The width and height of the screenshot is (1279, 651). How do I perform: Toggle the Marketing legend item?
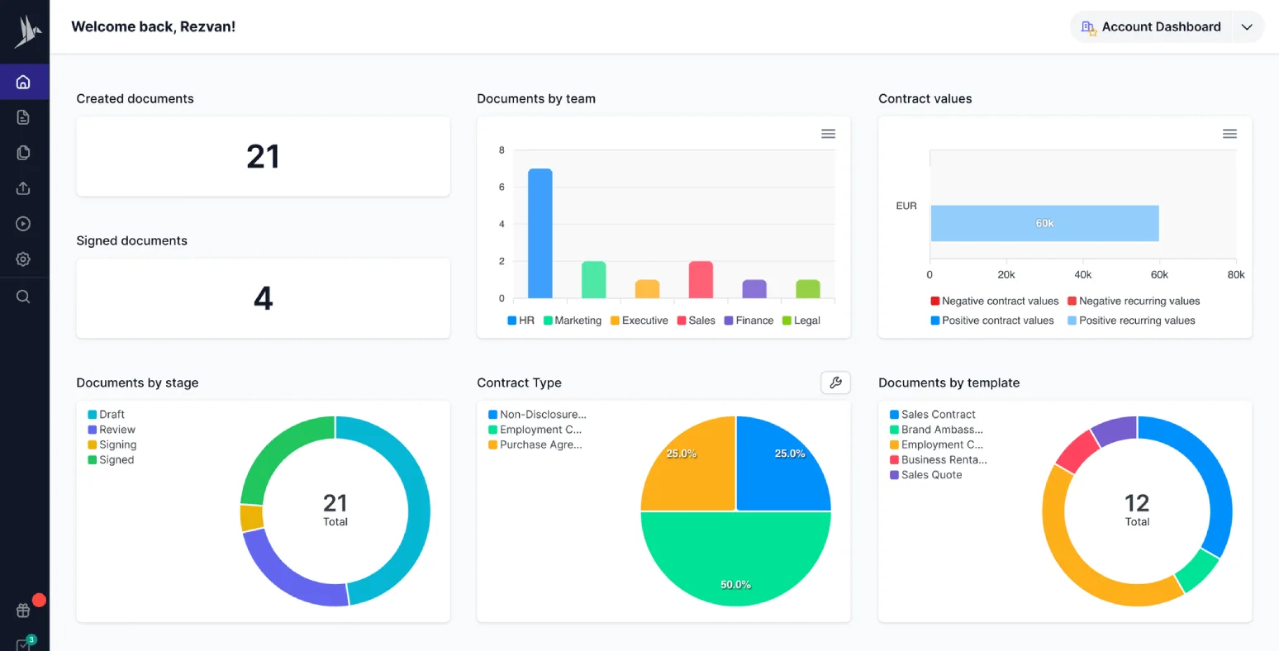click(573, 321)
